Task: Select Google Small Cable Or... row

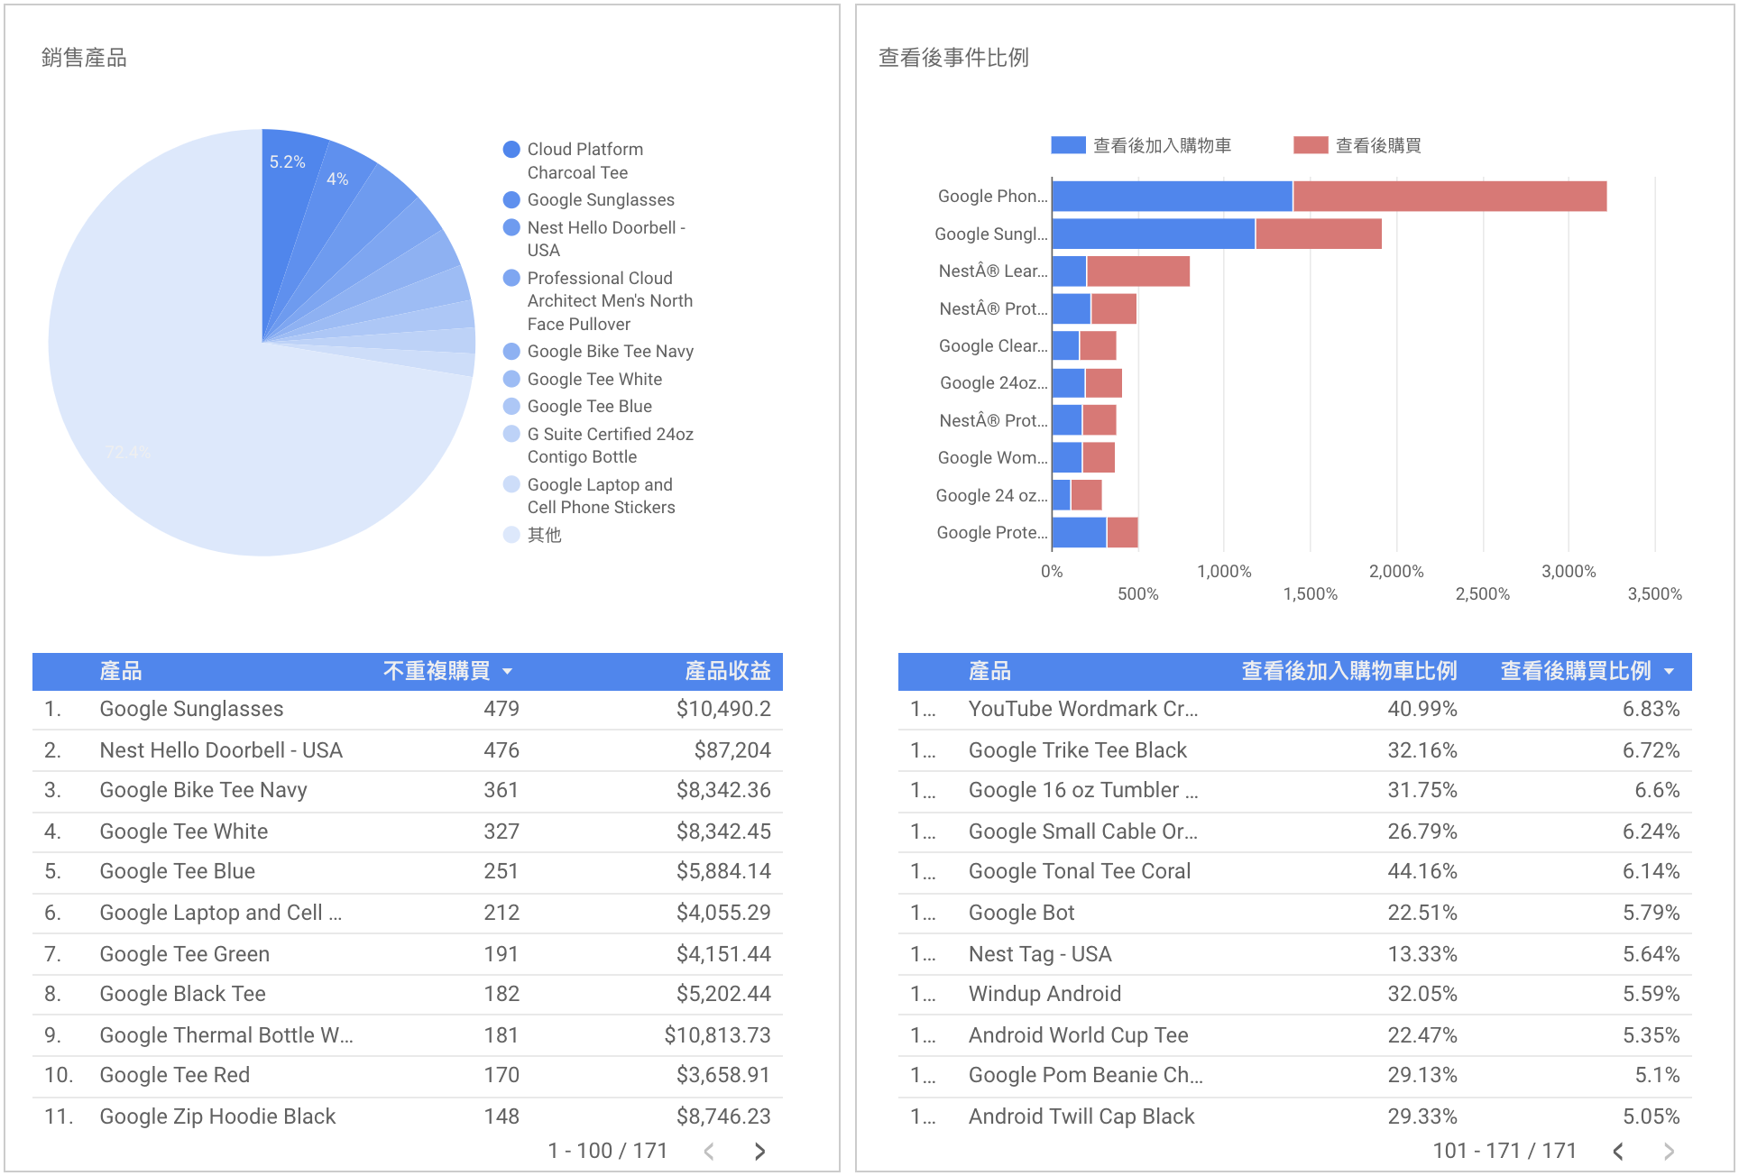Action: [1295, 831]
